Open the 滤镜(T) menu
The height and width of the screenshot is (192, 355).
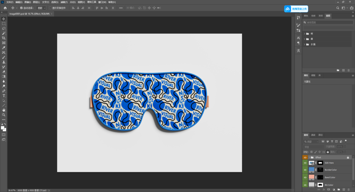pyautogui.click(x=64, y=2)
